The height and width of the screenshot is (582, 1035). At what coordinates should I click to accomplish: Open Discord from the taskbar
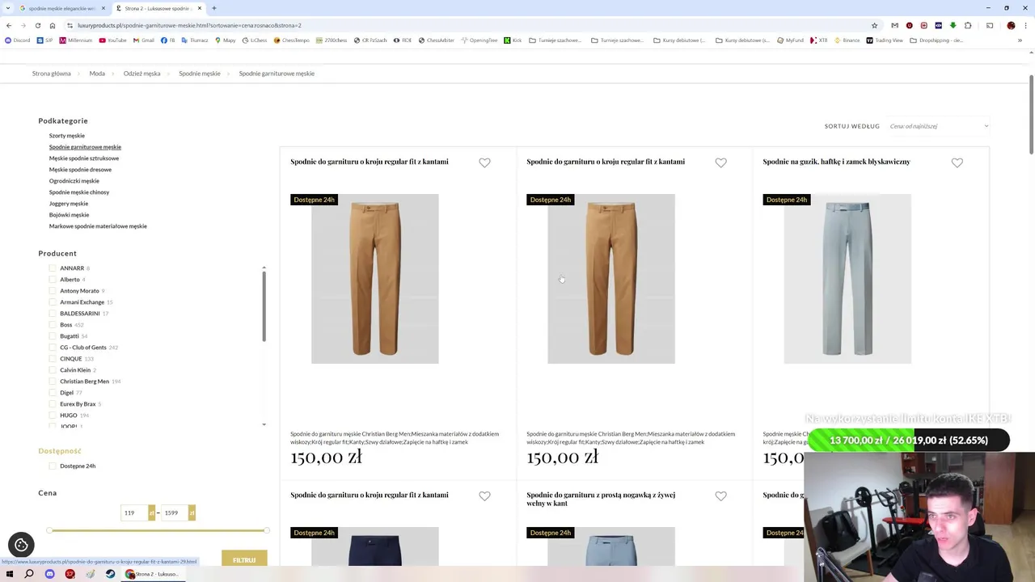pos(49,574)
